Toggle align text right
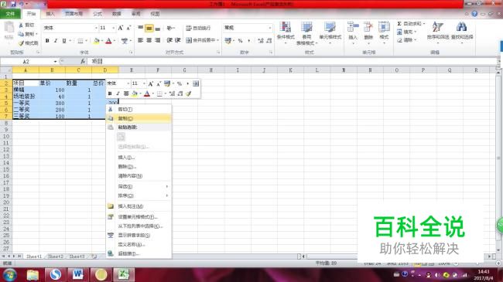 [x=158, y=40]
